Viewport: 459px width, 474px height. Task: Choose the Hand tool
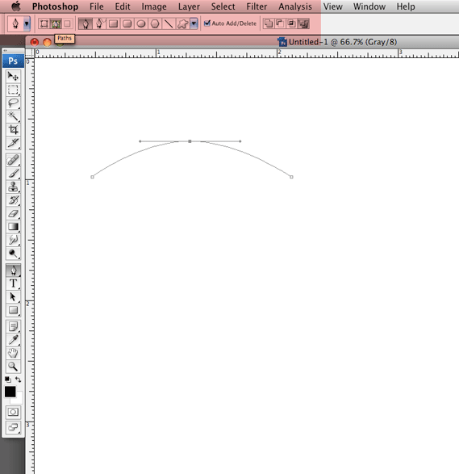[13, 353]
